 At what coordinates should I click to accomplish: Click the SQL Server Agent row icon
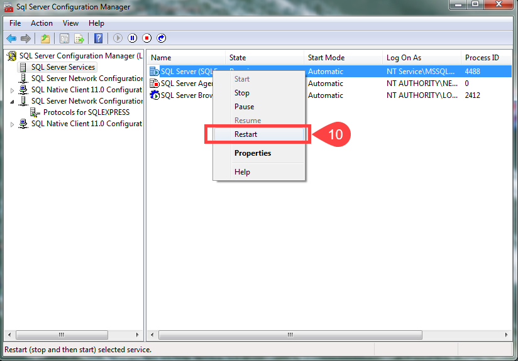pyautogui.click(x=154, y=83)
